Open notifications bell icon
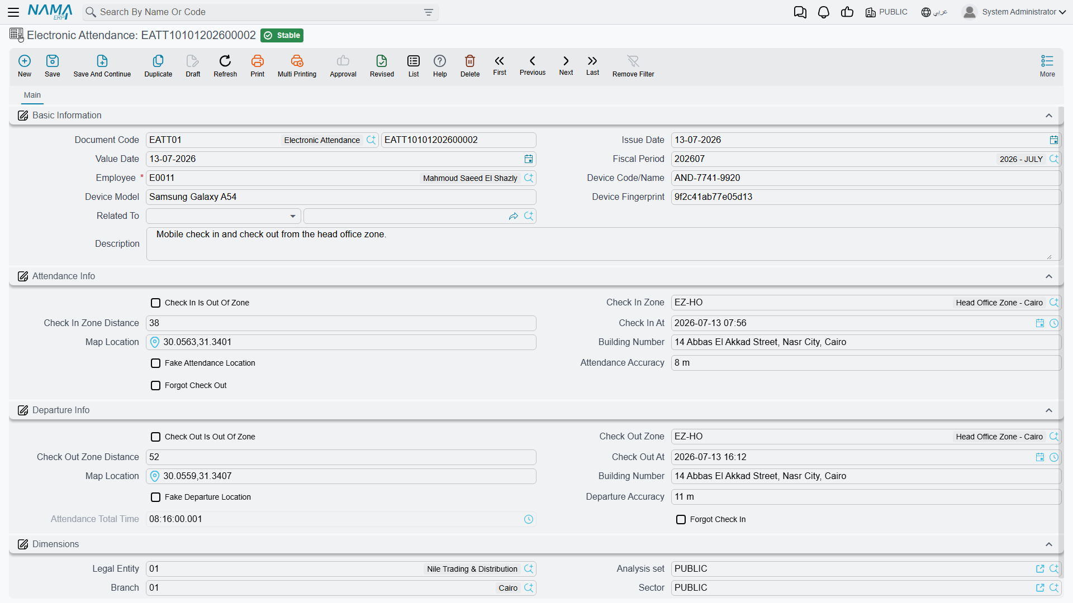Screen dimensions: 1073x603 (824, 12)
